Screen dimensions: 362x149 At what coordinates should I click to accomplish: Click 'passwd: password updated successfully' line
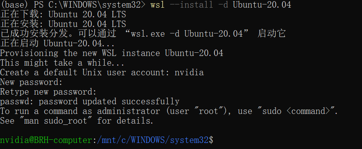click(x=89, y=101)
